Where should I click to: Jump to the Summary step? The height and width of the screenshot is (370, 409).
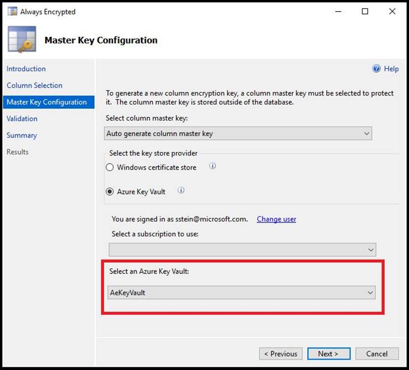(x=22, y=135)
